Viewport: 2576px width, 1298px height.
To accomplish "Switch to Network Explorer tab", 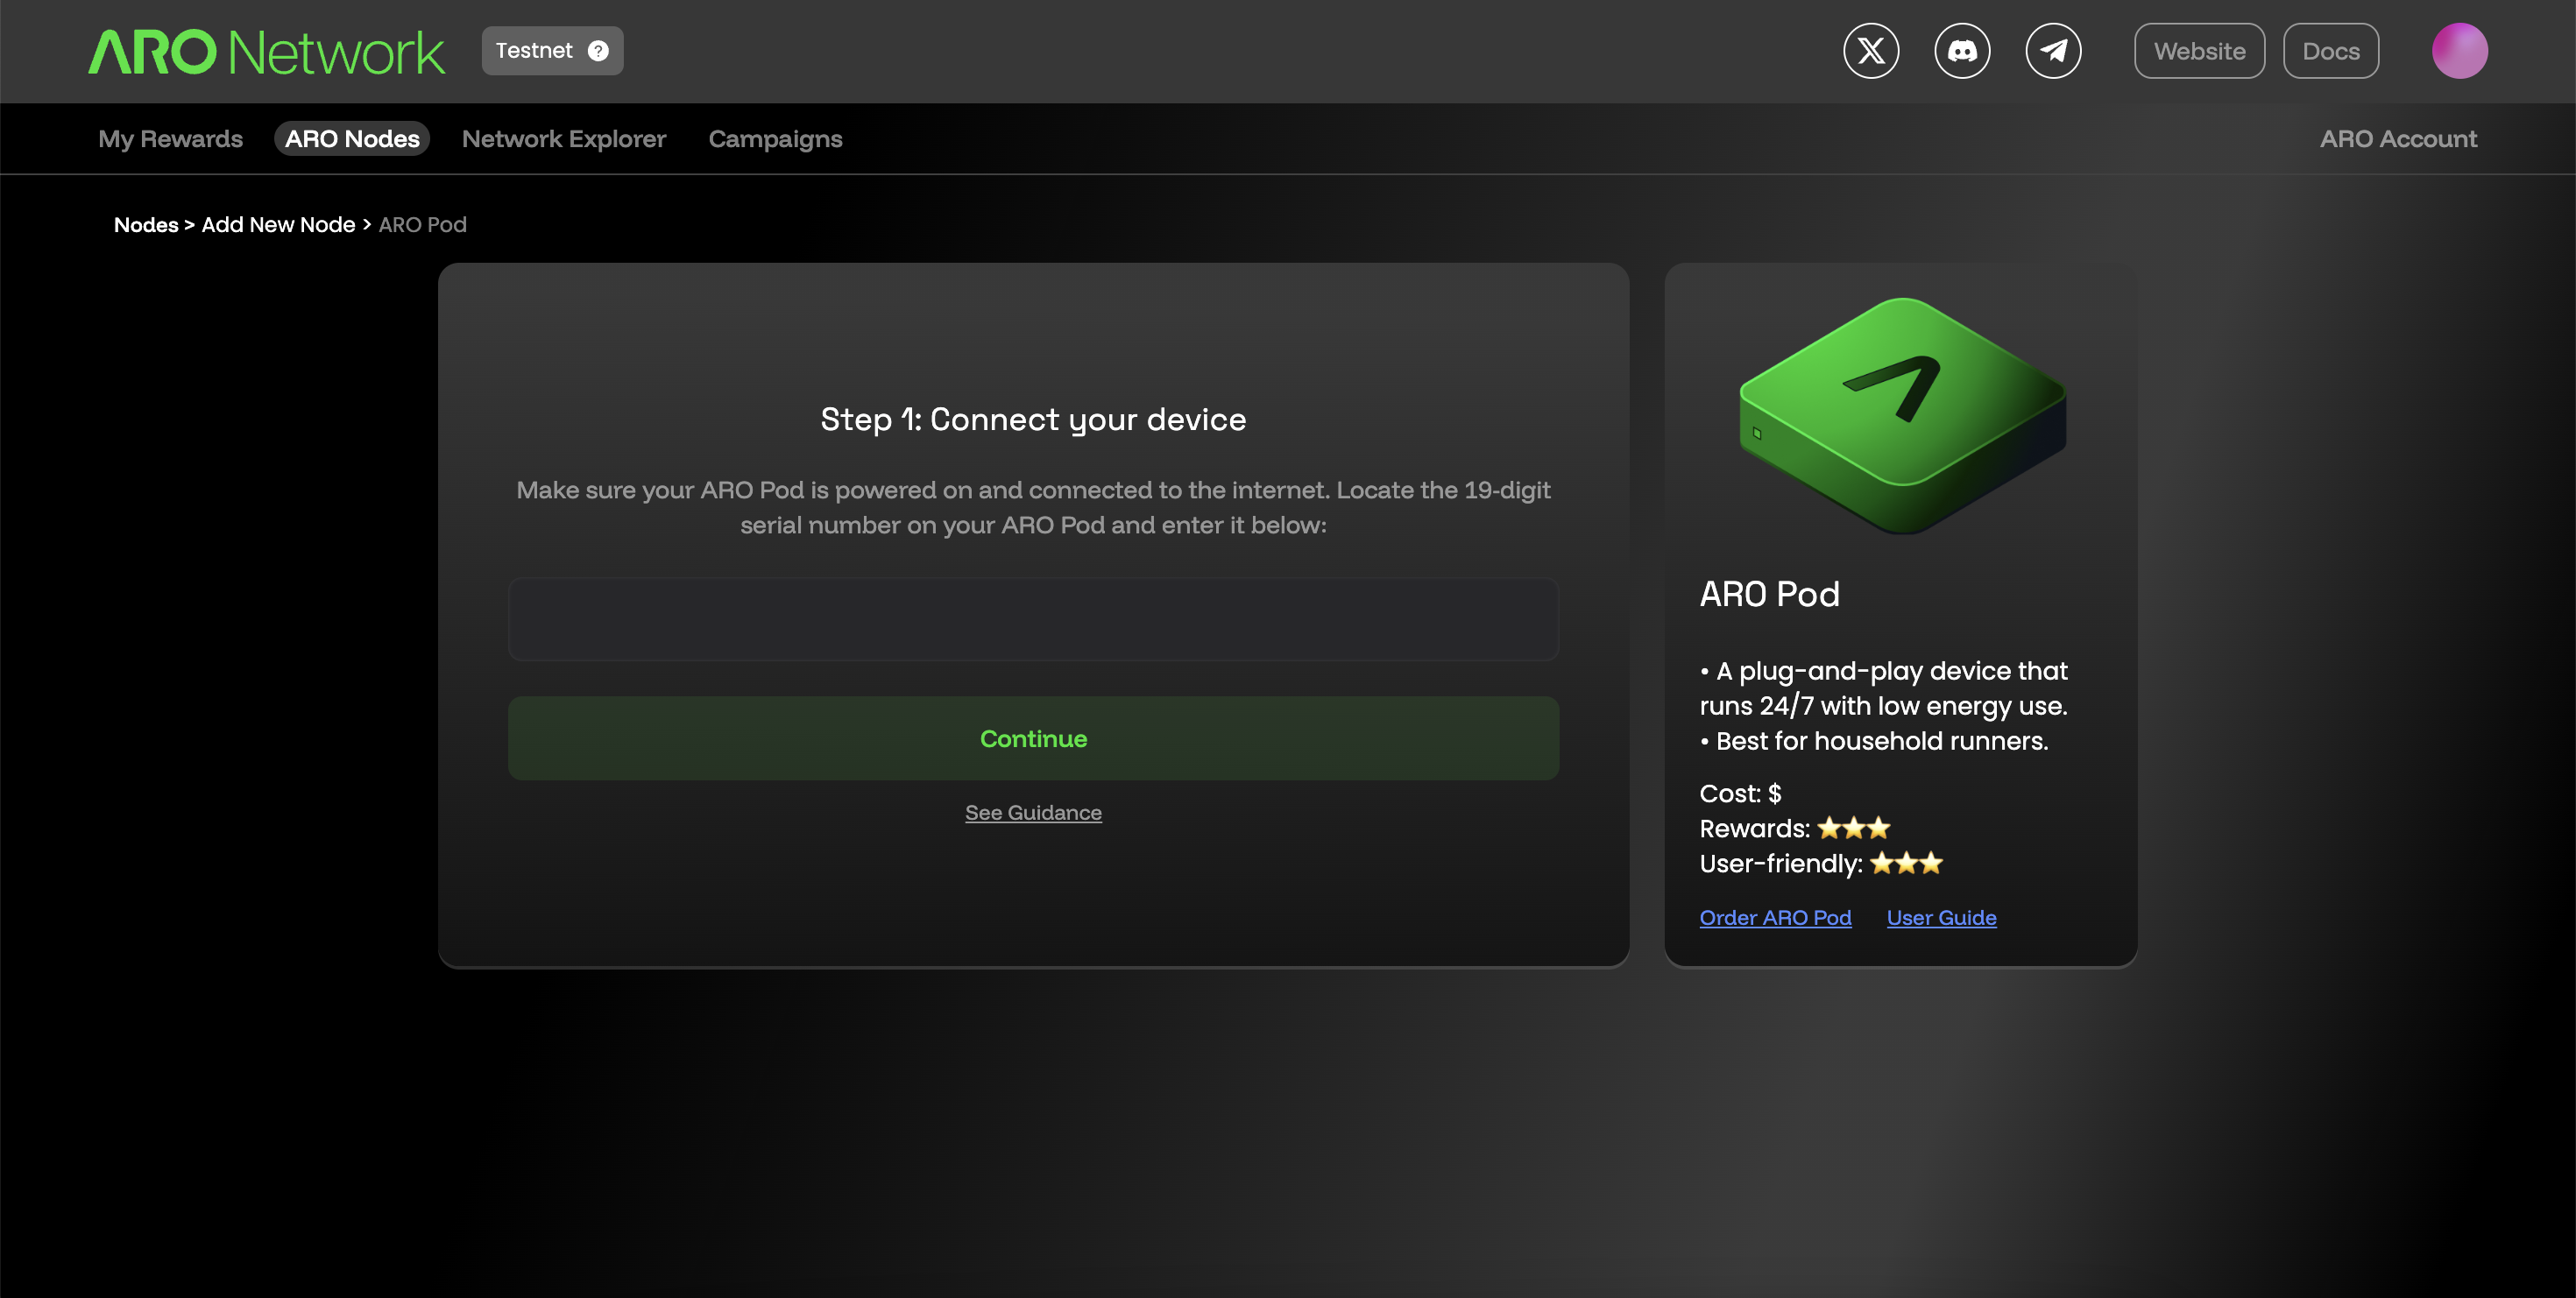I will coord(563,139).
